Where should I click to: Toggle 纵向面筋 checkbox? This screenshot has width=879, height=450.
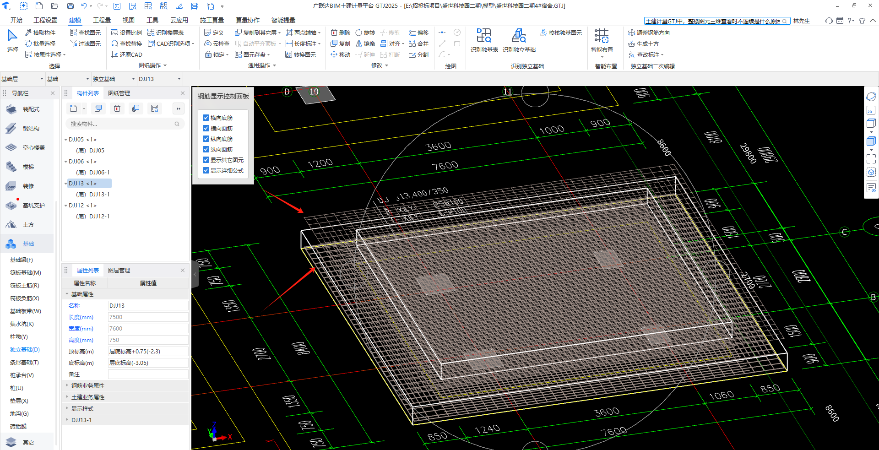click(206, 149)
